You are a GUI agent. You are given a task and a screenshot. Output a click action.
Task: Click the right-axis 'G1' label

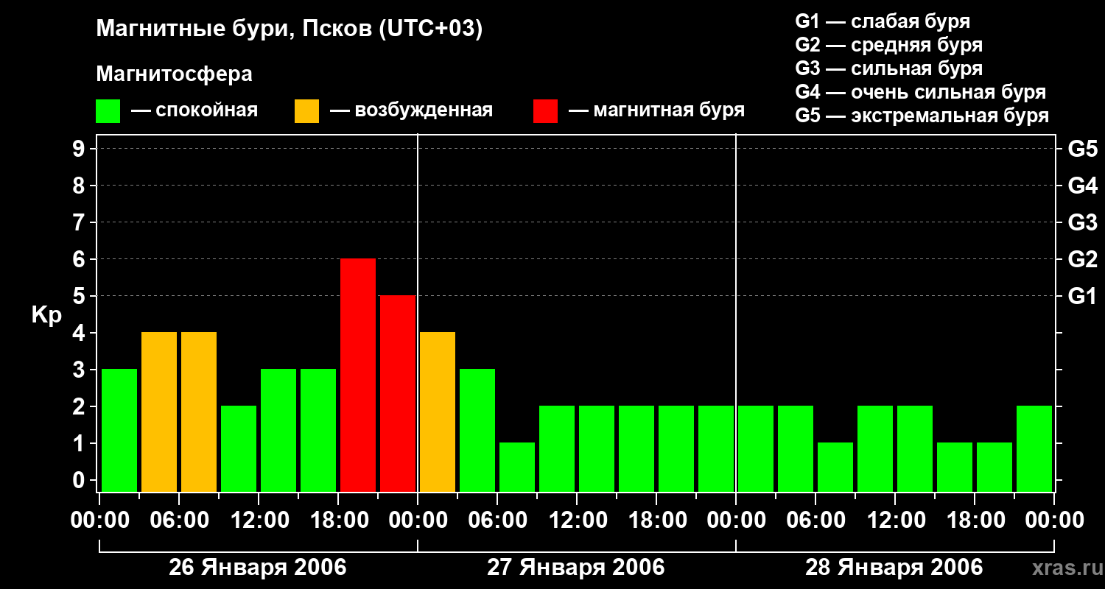tap(1083, 296)
